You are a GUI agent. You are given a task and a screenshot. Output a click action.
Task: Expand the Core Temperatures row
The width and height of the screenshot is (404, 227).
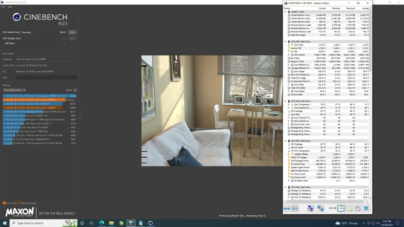[288, 104]
